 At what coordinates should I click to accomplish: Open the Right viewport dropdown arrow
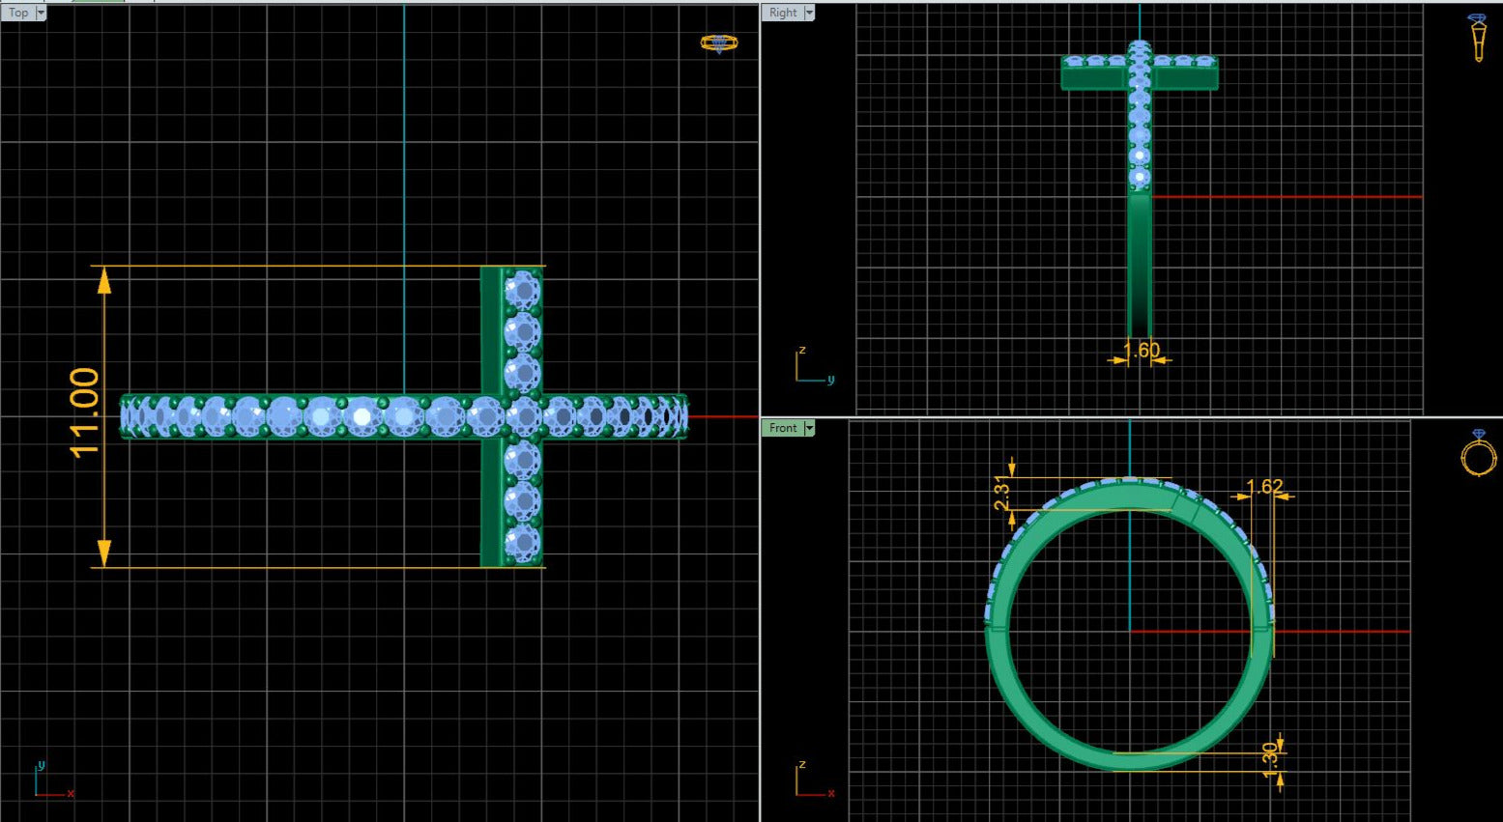click(809, 13)
